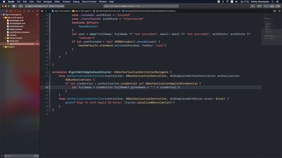Toggle the inspectors panel visibility
Viewport: 282px width, 158px height.
[x=278, y=6]
